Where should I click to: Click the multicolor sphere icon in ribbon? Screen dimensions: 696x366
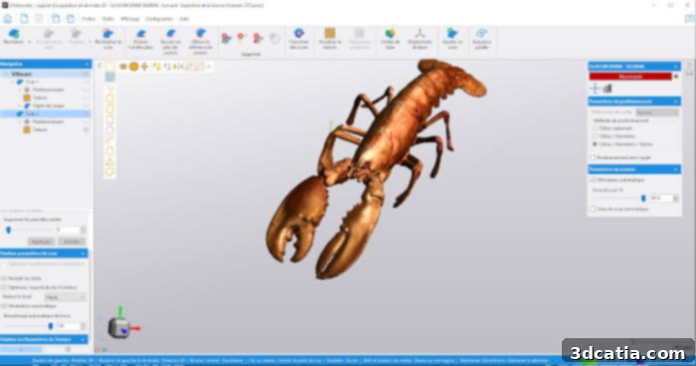390,33
